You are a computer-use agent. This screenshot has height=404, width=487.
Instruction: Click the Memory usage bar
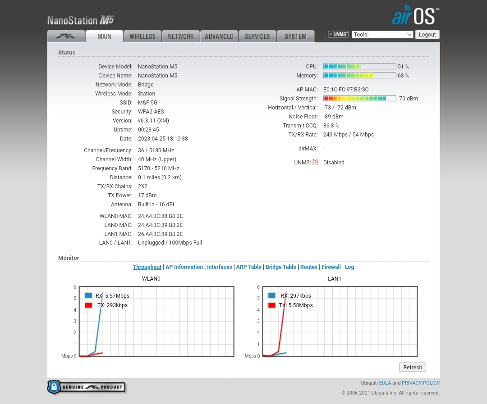click(x=360, y=75)
